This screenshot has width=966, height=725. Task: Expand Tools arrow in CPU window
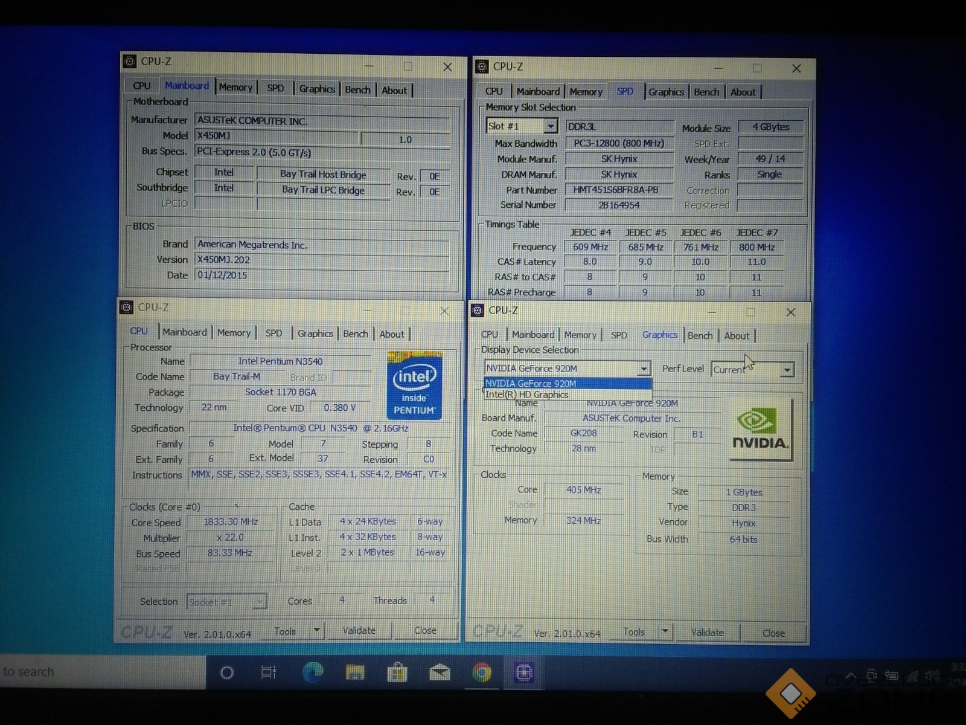(x=316, y=630)
